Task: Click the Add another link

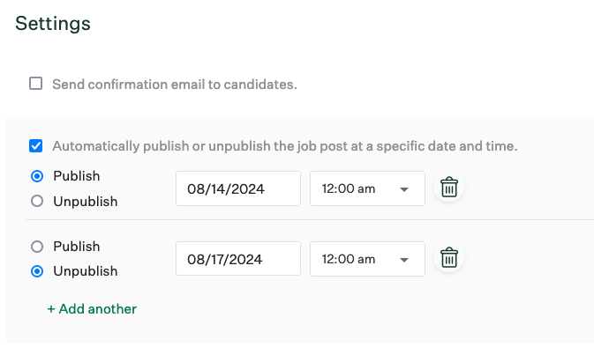Action: pos(92,309)
